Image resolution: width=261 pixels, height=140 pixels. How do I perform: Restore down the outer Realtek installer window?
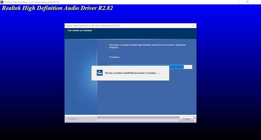pyautogui.click(x=247, y=2)
